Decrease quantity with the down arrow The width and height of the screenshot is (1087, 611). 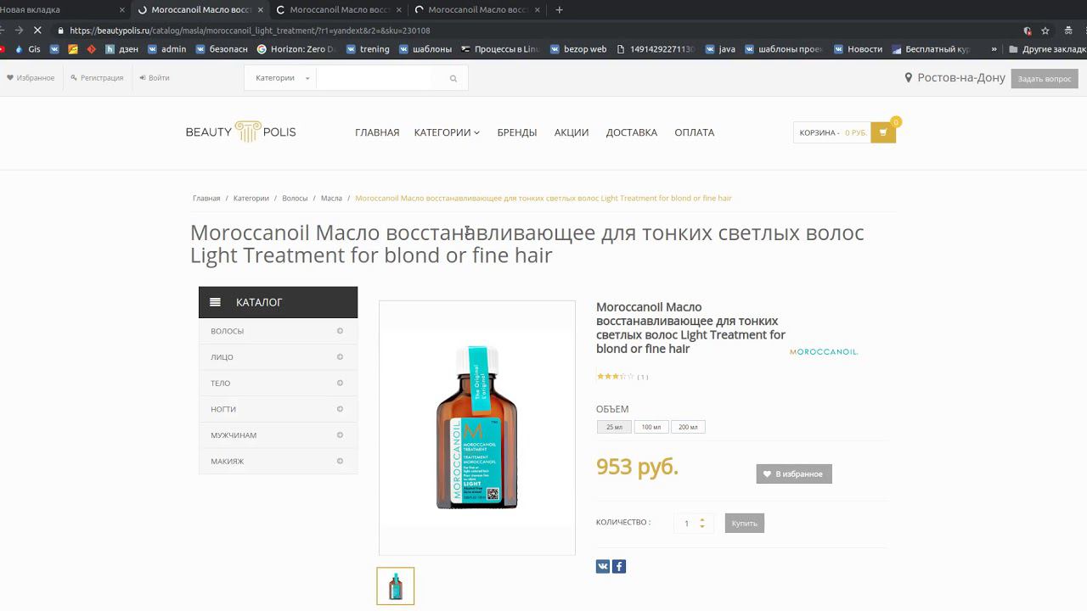[702, 527]
